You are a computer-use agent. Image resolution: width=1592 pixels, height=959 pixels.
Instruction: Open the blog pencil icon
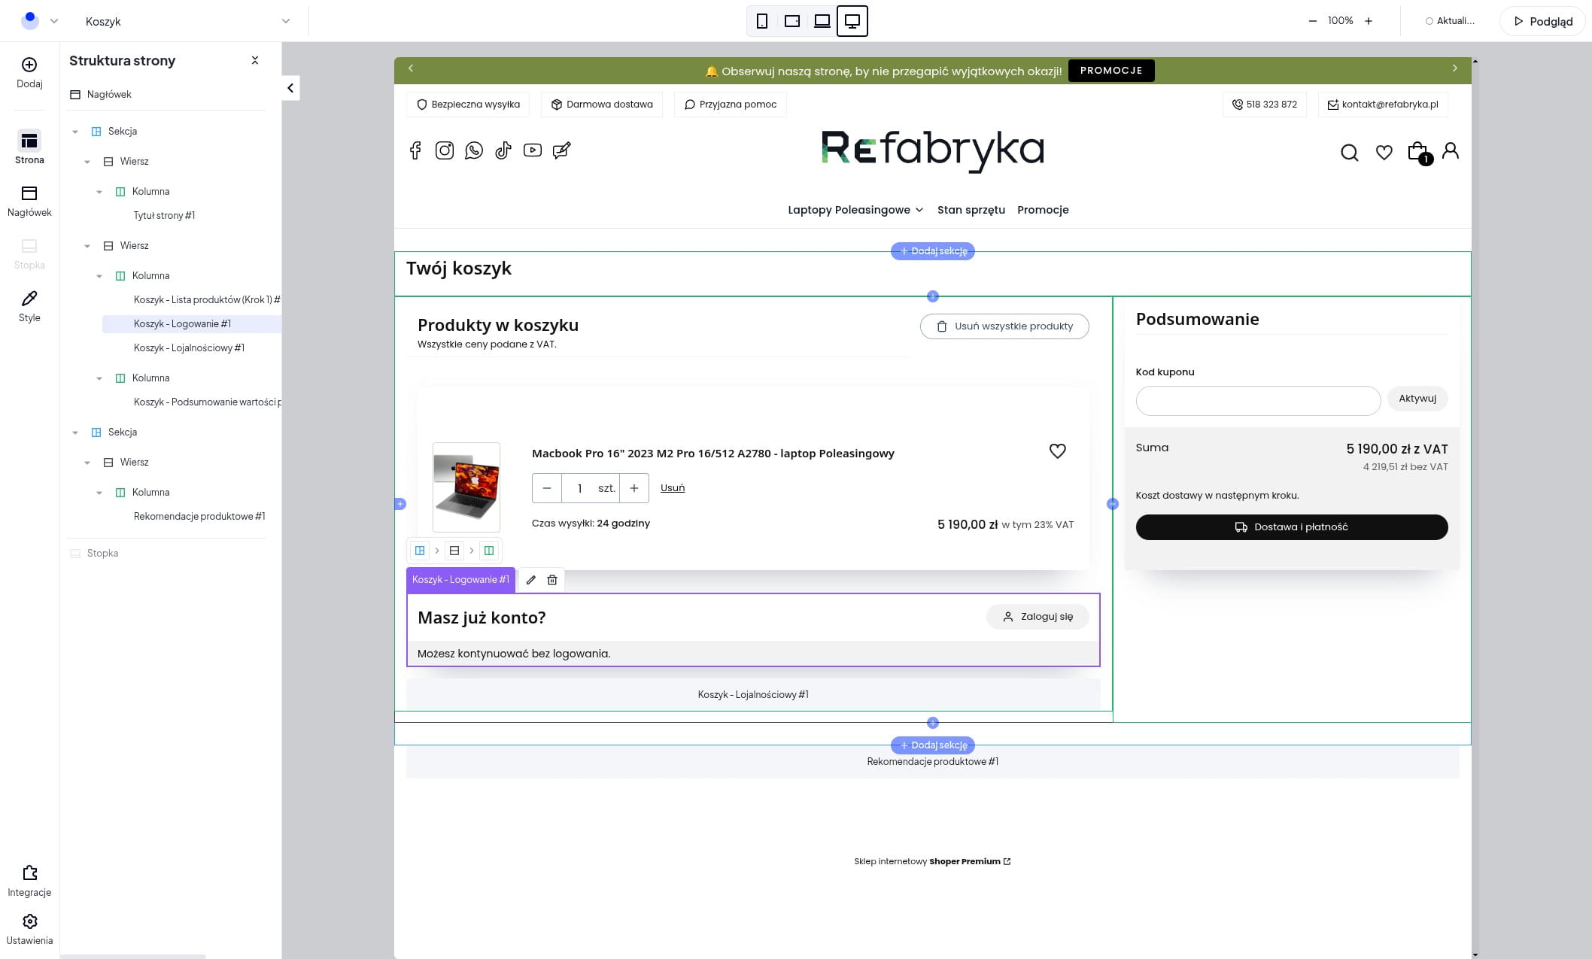562,150
